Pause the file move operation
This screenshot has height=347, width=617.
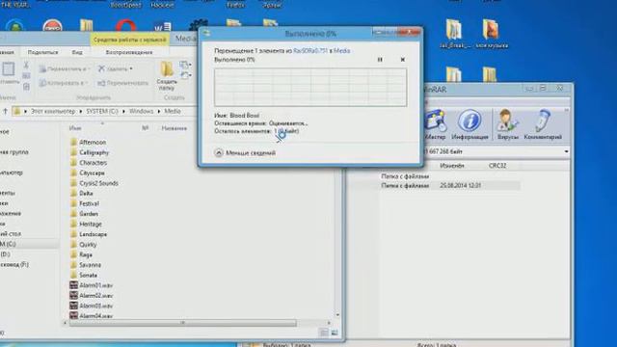[380, 60]
